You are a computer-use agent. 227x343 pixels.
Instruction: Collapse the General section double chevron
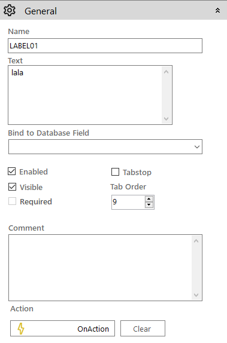217,11
